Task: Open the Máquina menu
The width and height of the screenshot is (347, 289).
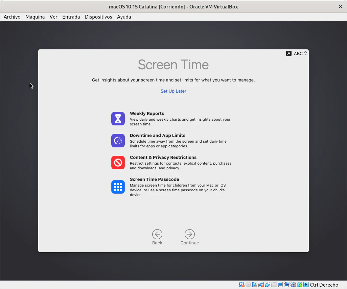Action: (35, 17)
